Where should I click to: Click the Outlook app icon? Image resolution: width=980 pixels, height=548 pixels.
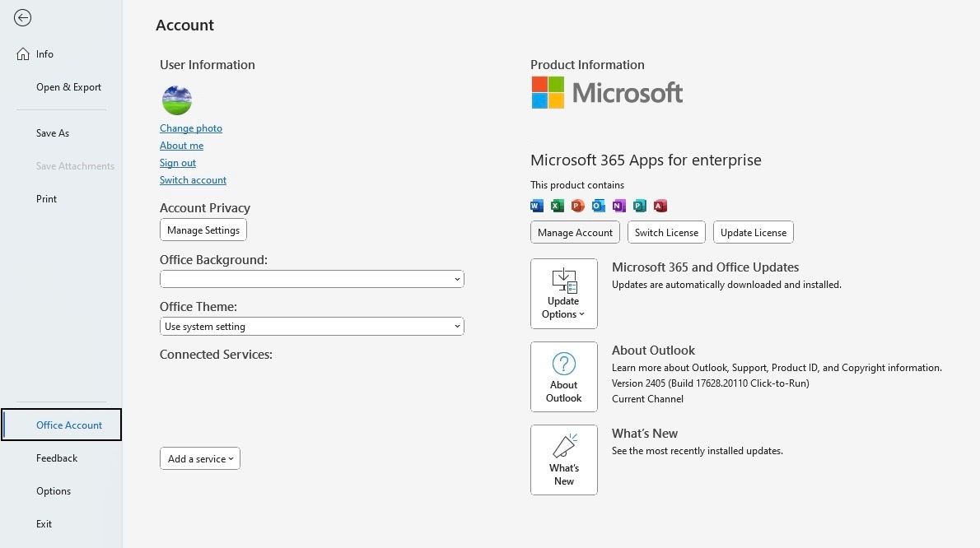click(x=599, y=206)
